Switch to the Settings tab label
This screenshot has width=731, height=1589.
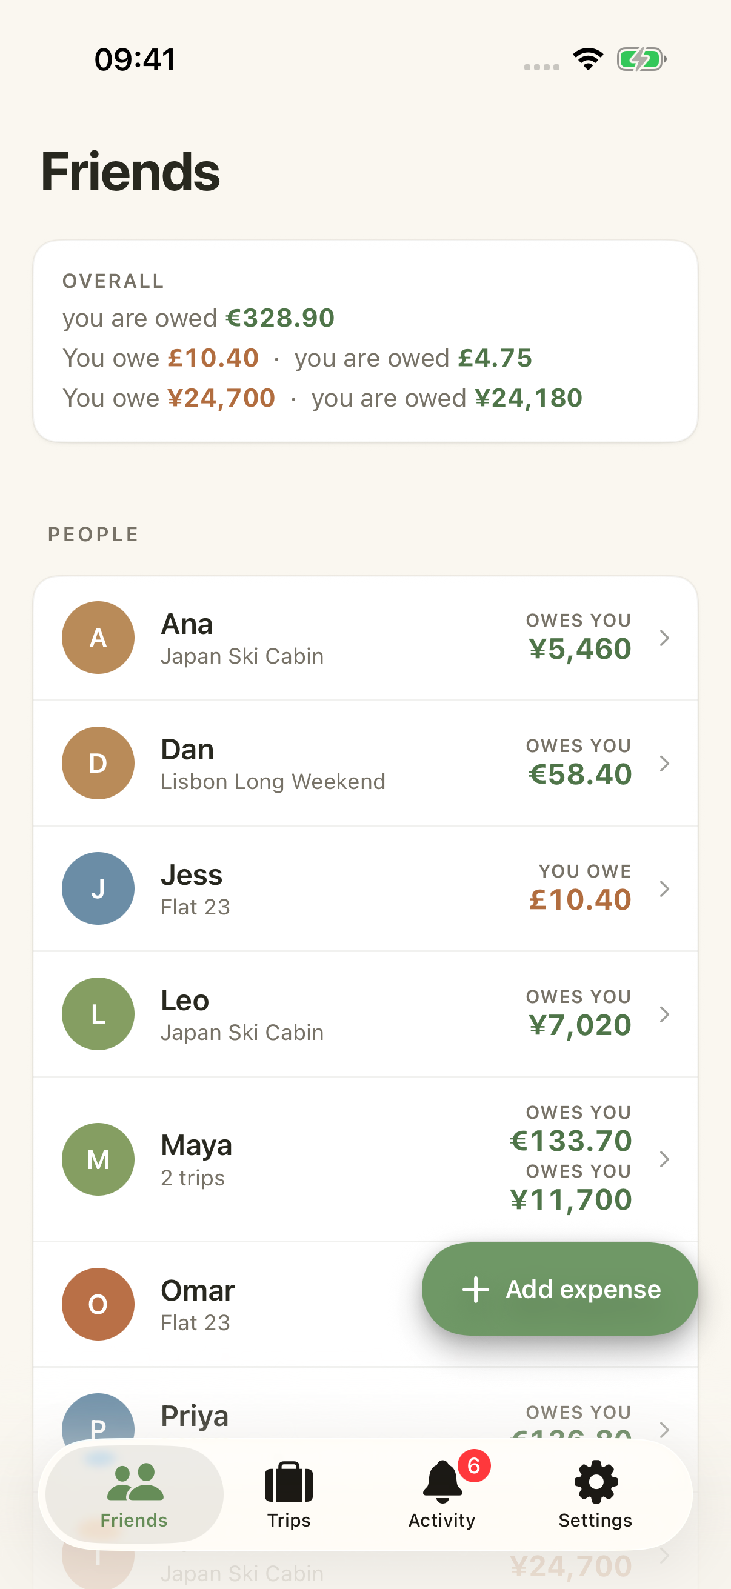[595, 1521]
